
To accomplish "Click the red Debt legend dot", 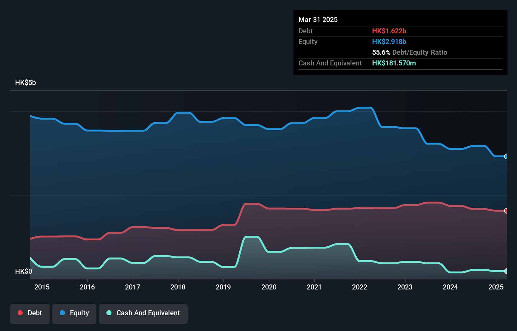I will pos(20,313).
